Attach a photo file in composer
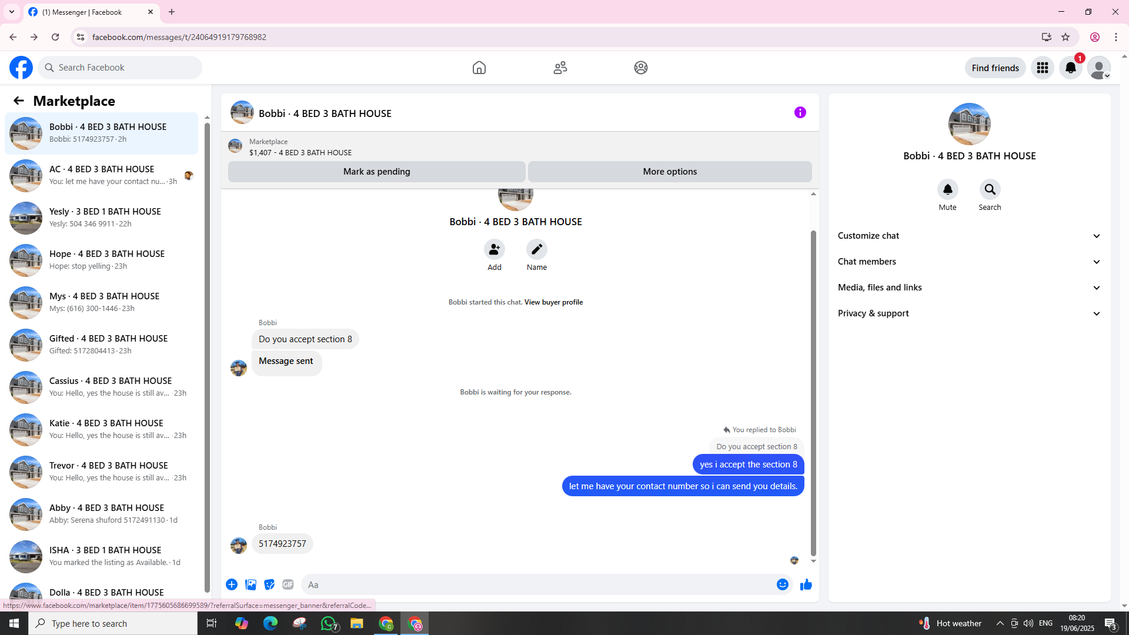The height and width of the screenshot is (635, 1129). tap(250, 584)
